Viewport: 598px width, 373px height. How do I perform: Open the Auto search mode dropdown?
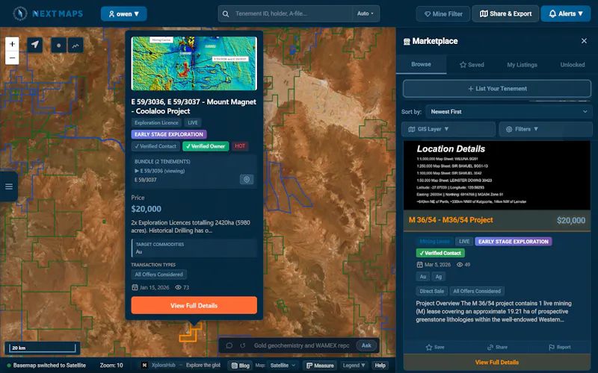coord(366,13)
